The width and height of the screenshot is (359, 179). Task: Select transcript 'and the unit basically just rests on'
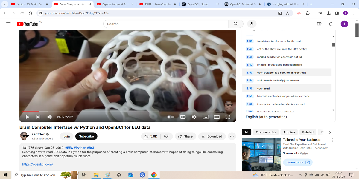[x=287, y=81]
